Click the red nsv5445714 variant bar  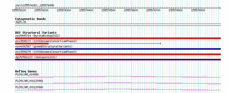click(118, 38)
